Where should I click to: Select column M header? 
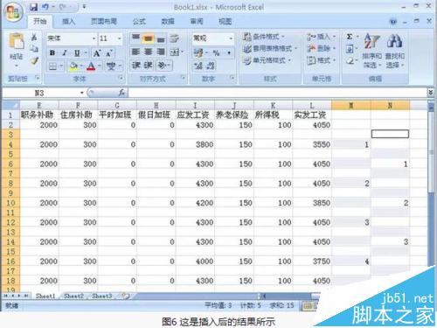click(x=351, y=105)
